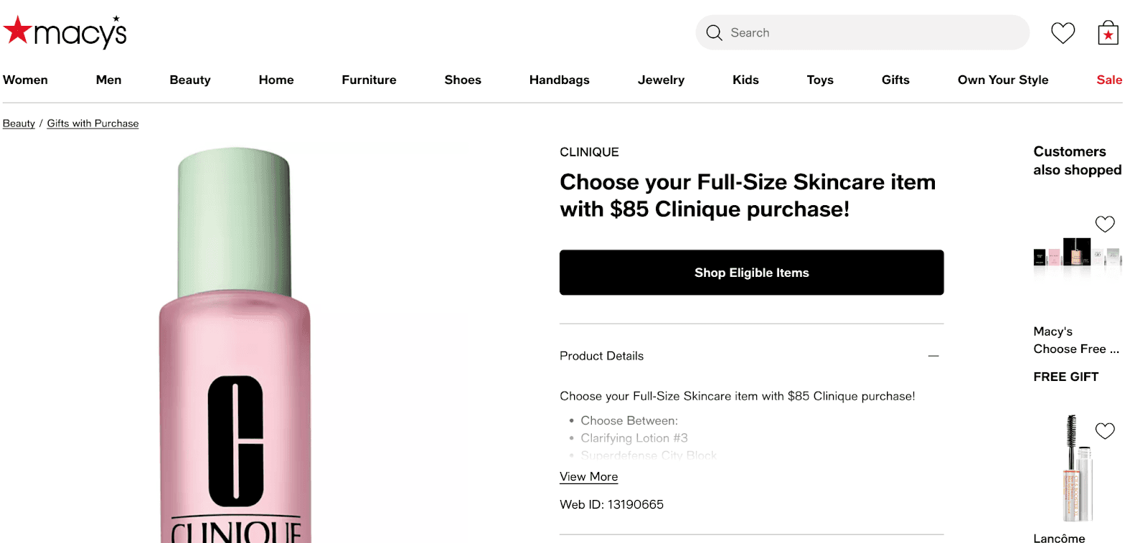This screenshot has height=543, width=1148.
Task: Open the Lancôme mascara thumbnail
Action: click(1076, 470)
